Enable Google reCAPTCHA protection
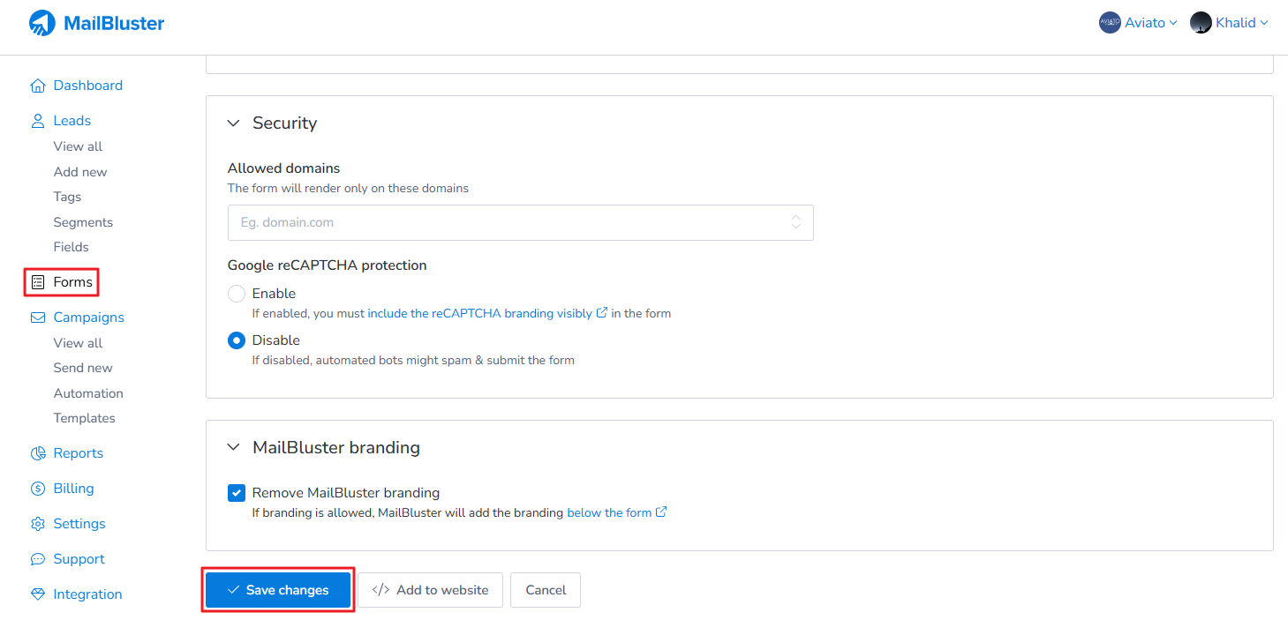Image resolution: width=1288 pixels, height=620 pixels. (237, 294)
